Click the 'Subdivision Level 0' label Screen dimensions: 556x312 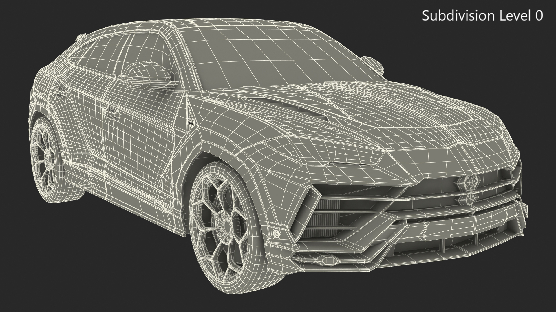click(482, 16)
